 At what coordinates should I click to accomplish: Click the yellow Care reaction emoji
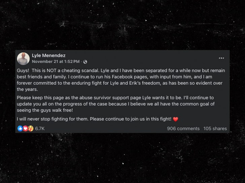pyautogui.click(x=30, y=128)
